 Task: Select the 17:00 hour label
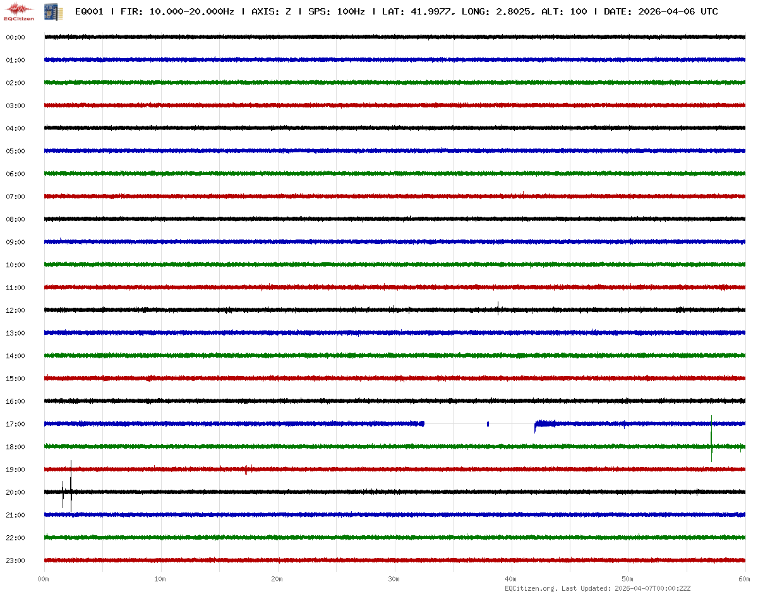point(15,424)
